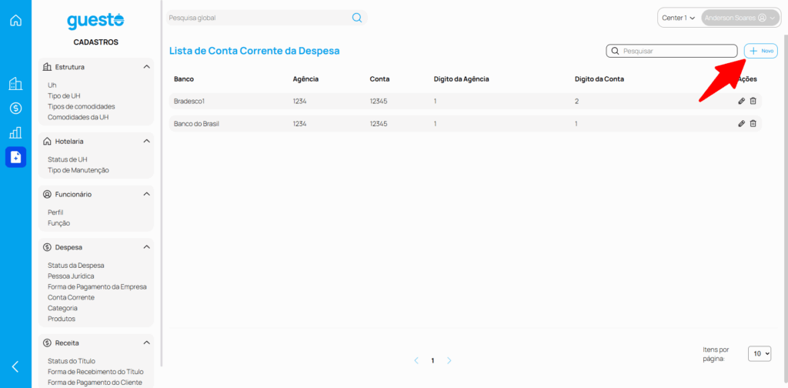This screenshot has height=388, width=788.
Task: Open the dollar sign finance icon
Action: [15, 109]
